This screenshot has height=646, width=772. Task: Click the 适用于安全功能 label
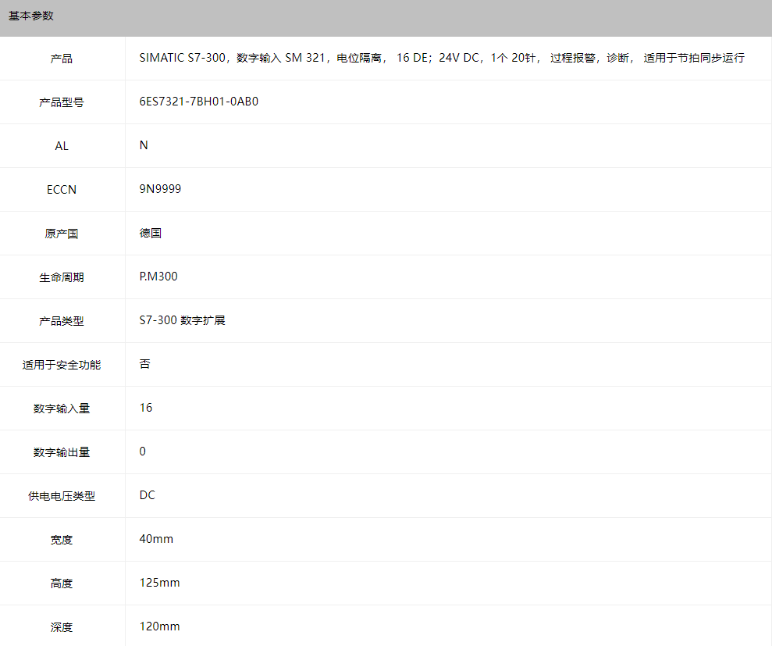[x=62, y=365]
